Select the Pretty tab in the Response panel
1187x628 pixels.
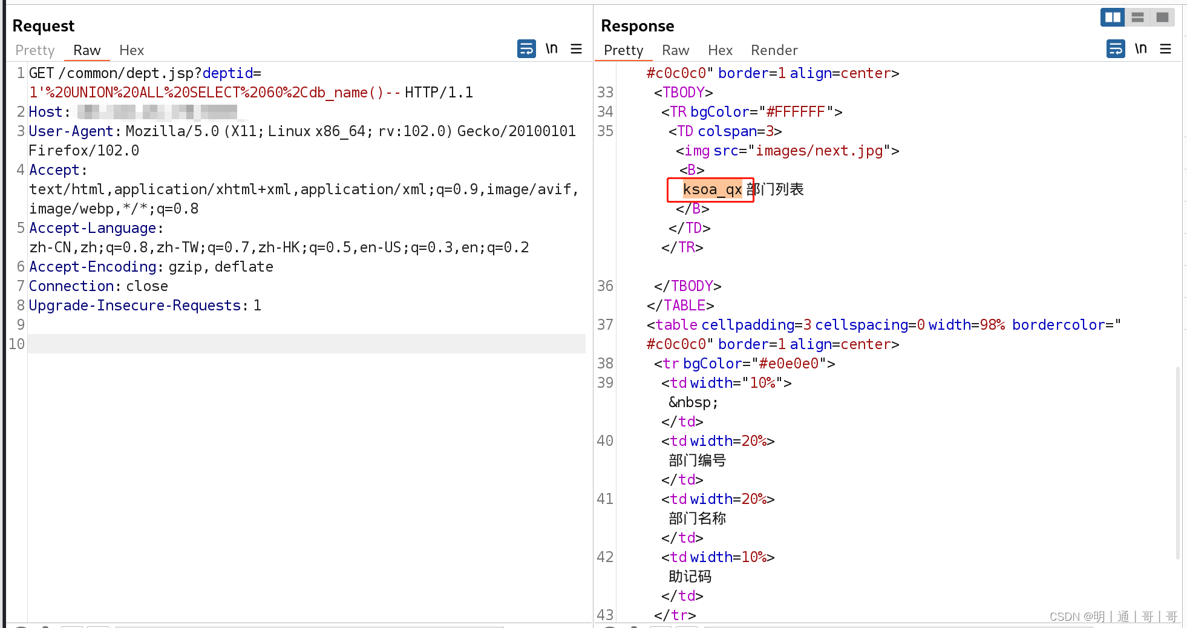(x=623, y=50)
